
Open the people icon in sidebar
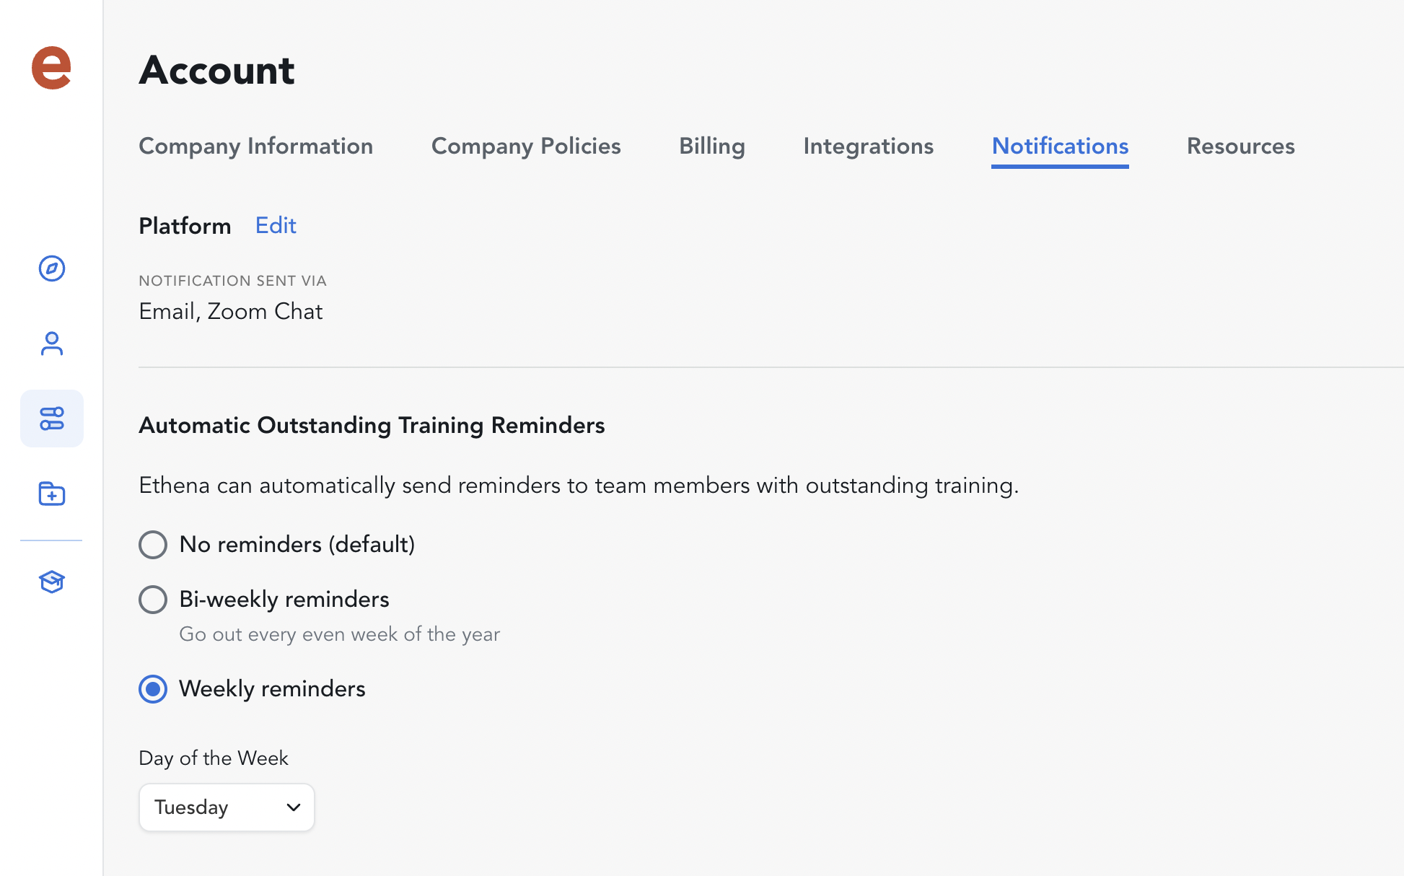[52, 343]
